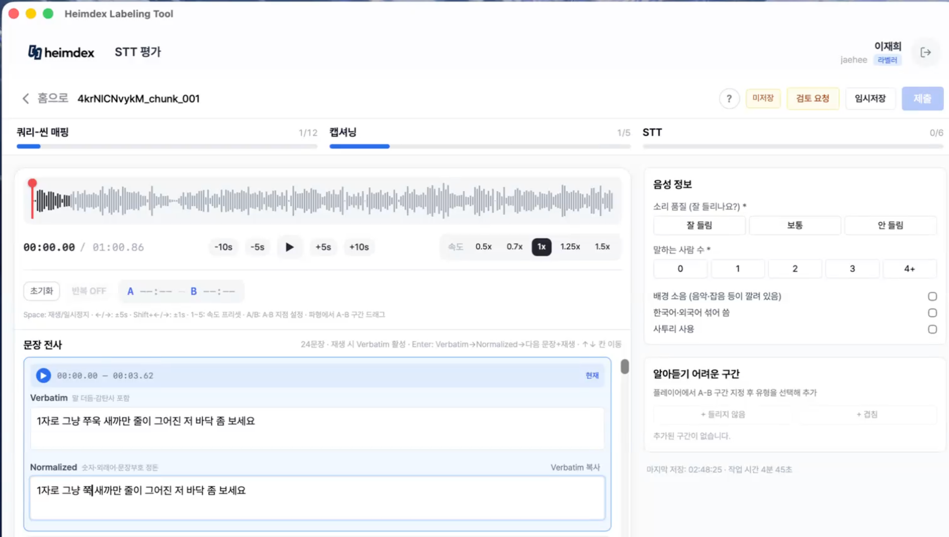Click the 임시저장 button

870,99
